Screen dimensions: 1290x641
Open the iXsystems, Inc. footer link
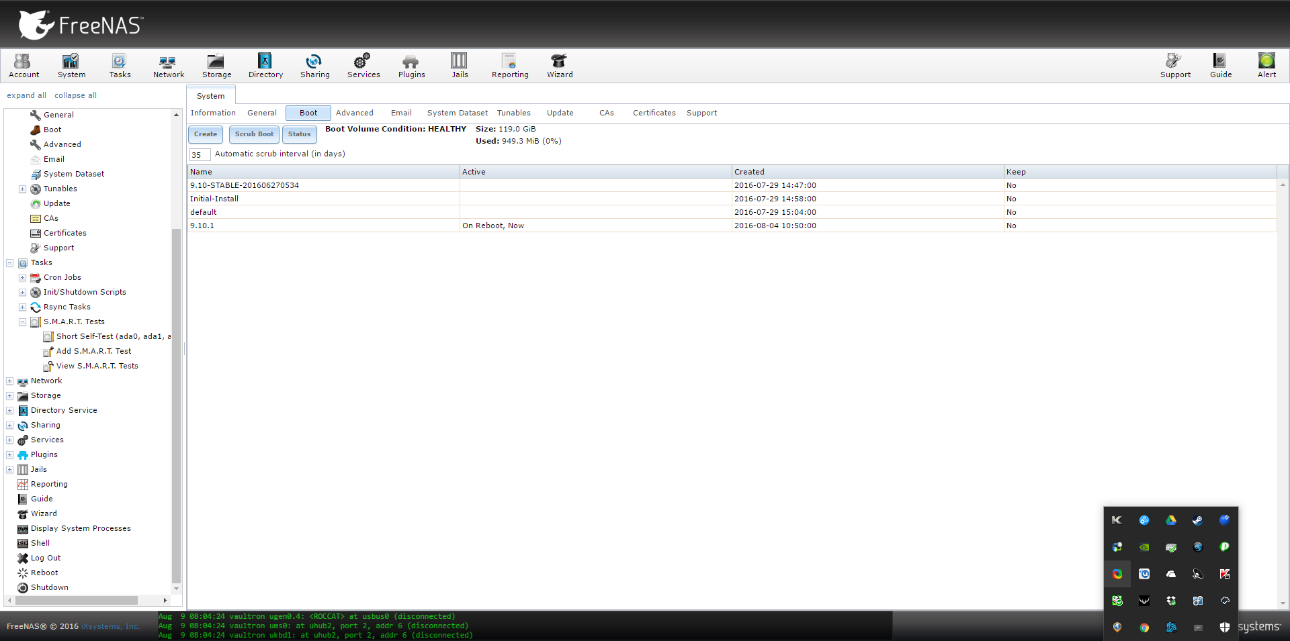coord(111,626)
